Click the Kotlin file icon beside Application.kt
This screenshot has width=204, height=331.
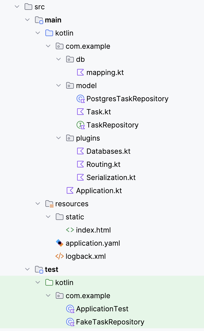tap(70, 191)
